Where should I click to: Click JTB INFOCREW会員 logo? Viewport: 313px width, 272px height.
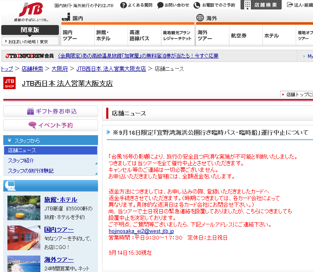pyautogui.click(x=30, y=56)
